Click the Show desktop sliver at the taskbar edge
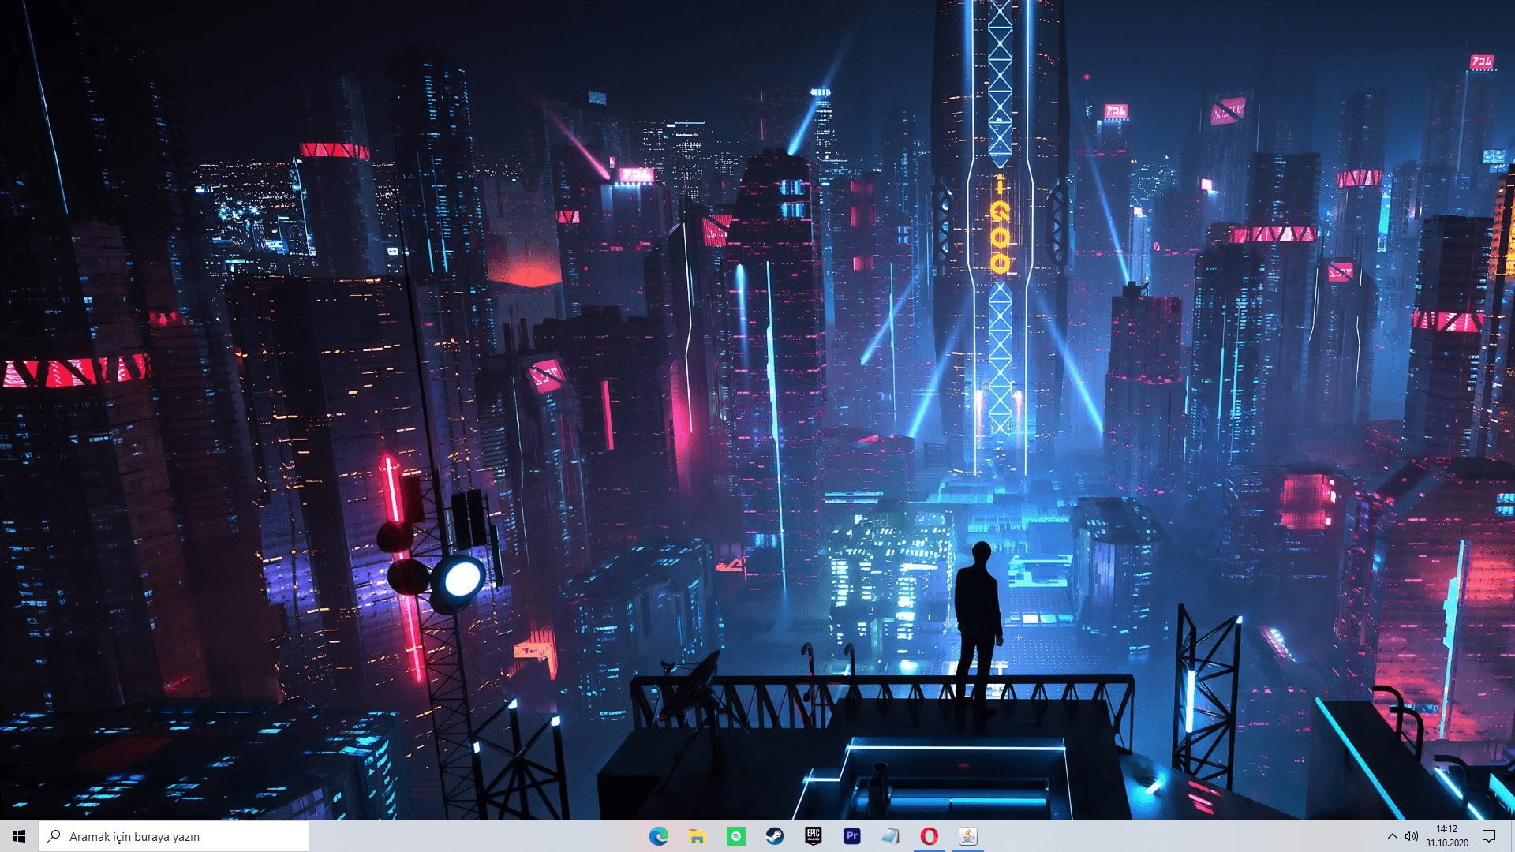This screenshot has height=852, width=1515. (1513, 836)
